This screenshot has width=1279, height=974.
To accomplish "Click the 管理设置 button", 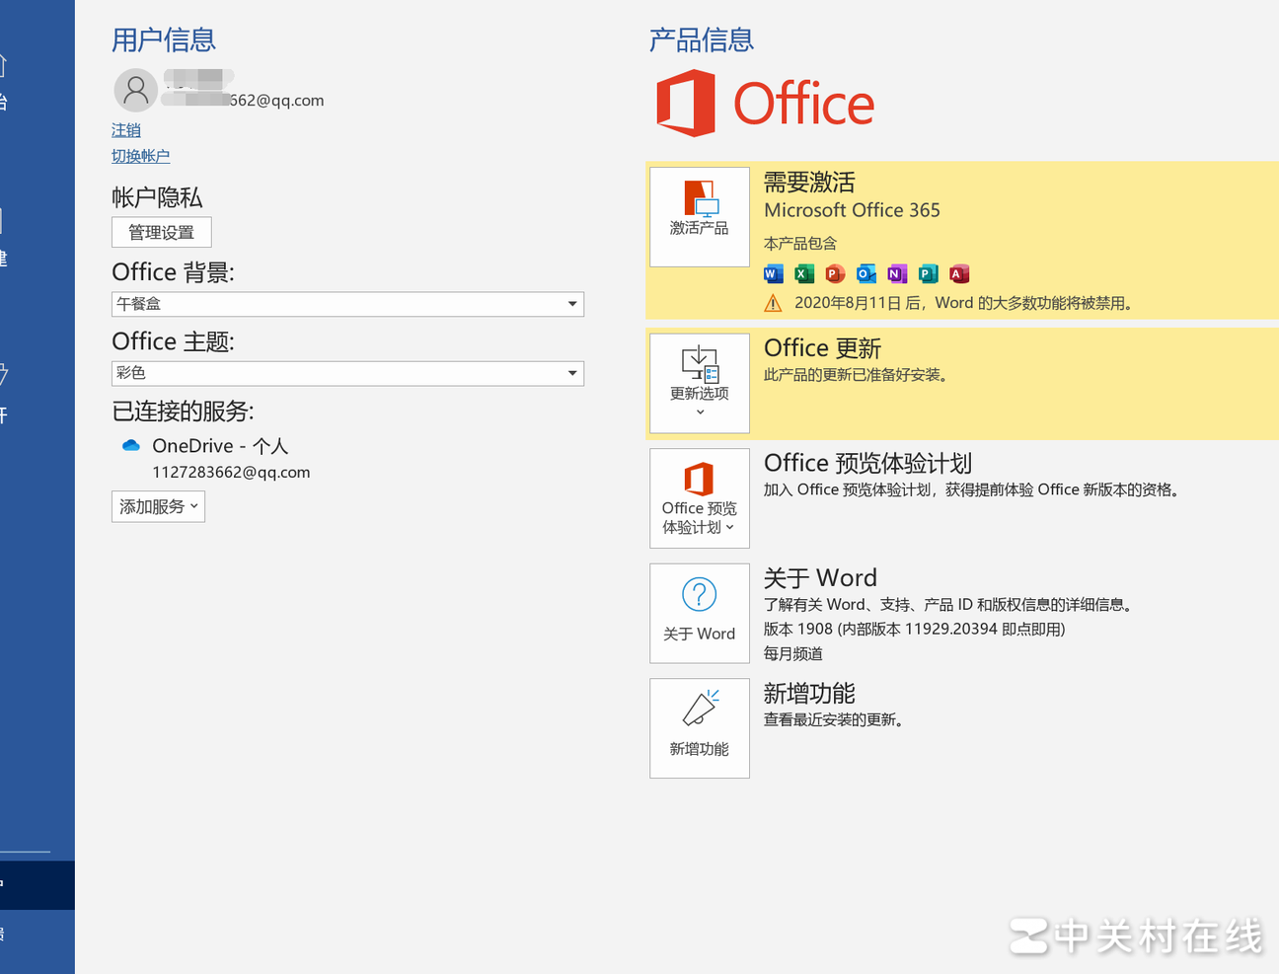I will tap(162, 233).
